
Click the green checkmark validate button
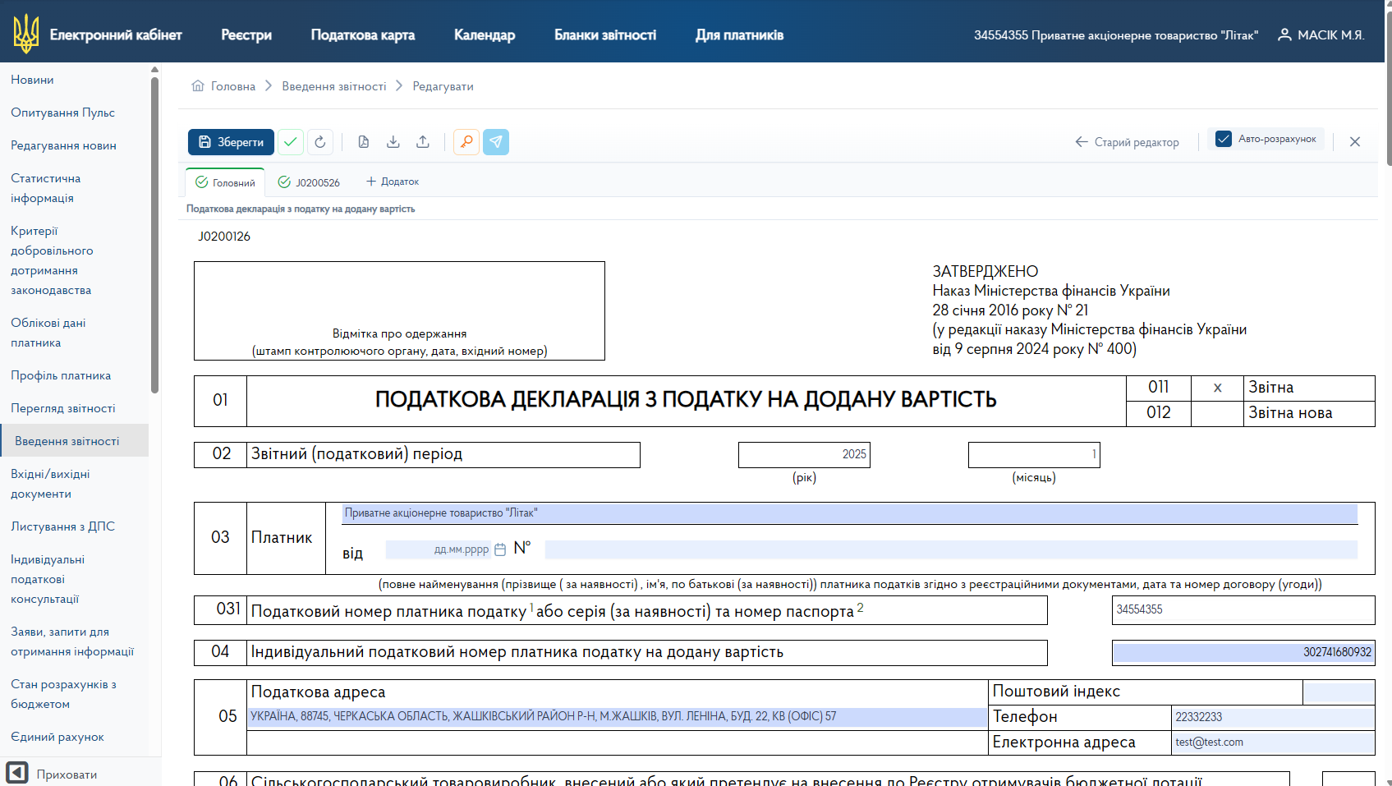pyautogui.click(x=291, y=142)
